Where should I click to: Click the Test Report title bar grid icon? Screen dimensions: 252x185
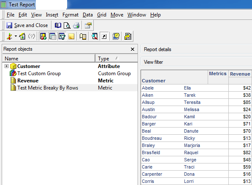3,5
